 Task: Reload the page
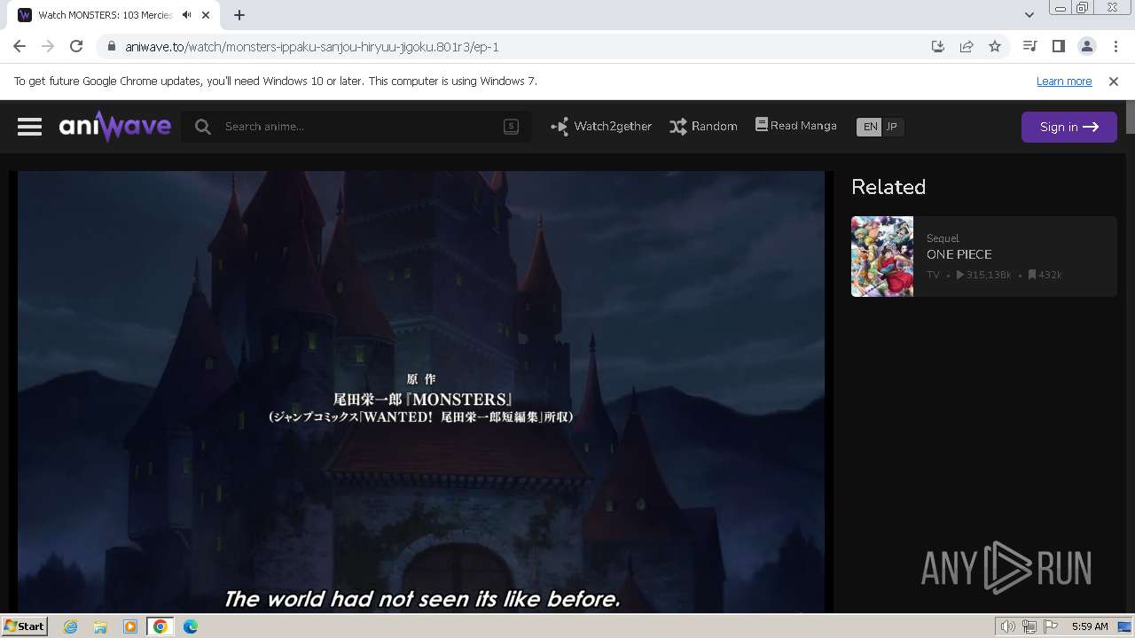click(x=76, y=46)
